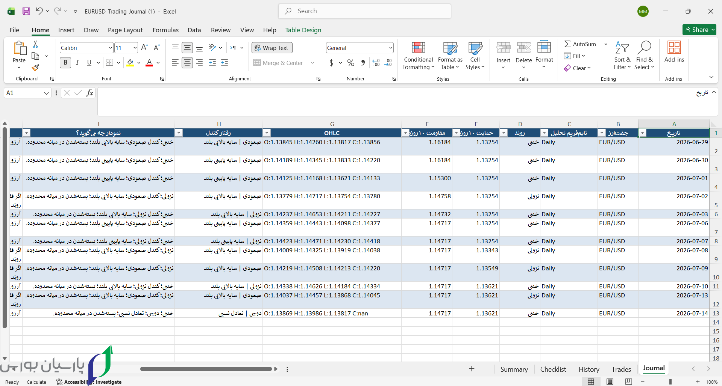This screenshot has width=722, height=386.
Task: Click the Cut scissors icon
Action: [35, 44]
